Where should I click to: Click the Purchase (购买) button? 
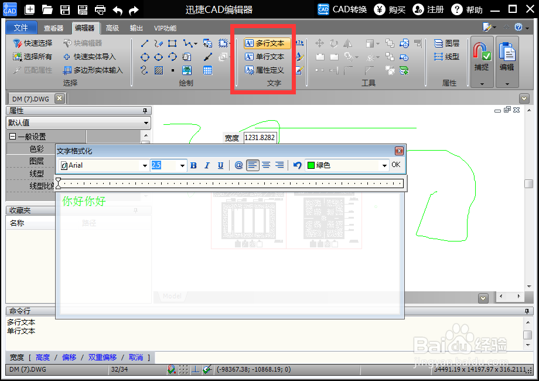point(390,9)
